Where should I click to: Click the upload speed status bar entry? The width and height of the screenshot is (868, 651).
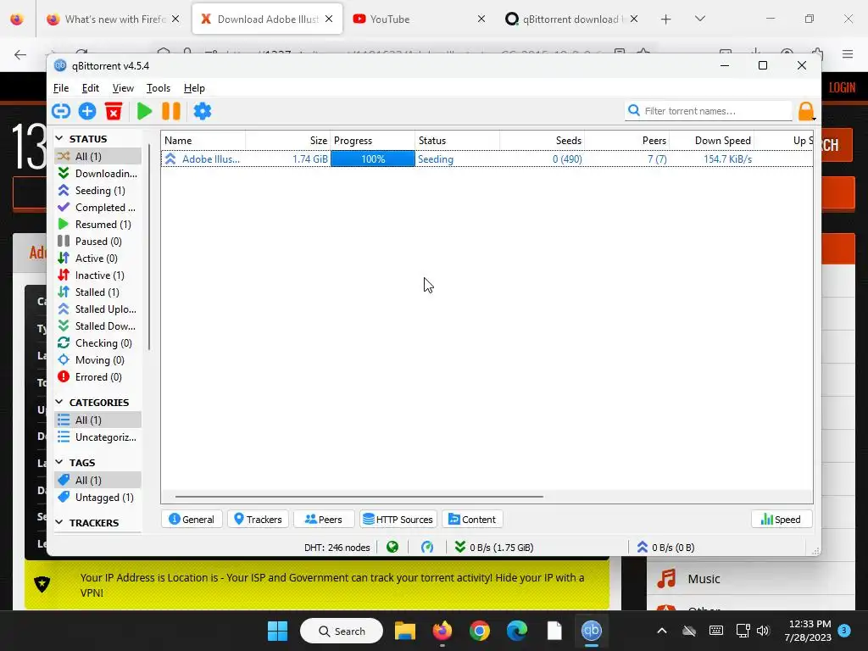666,548
